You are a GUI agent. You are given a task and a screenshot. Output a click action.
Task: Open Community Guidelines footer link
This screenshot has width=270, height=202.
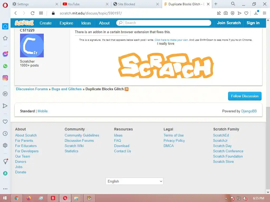pyautogui.click(x=82, y=135)
